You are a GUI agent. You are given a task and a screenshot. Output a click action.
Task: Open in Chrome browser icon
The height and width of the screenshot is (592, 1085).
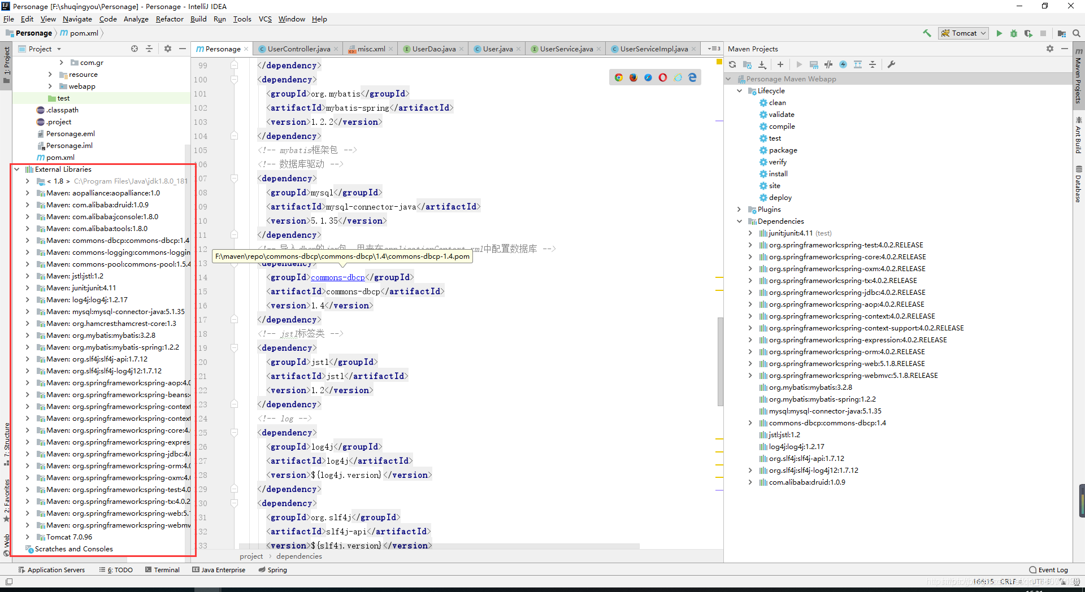coord(619,77)
